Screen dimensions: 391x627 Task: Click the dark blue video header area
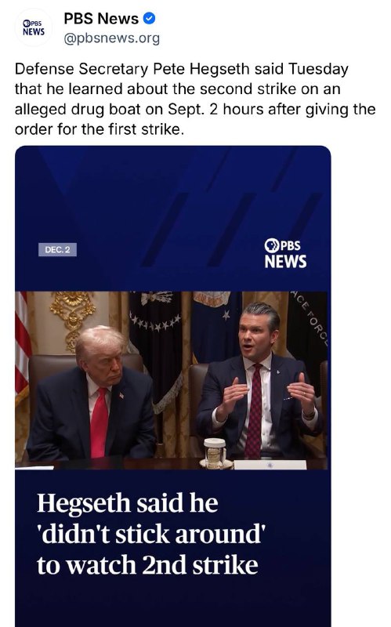pyautogui.click(x=172, y=219)
